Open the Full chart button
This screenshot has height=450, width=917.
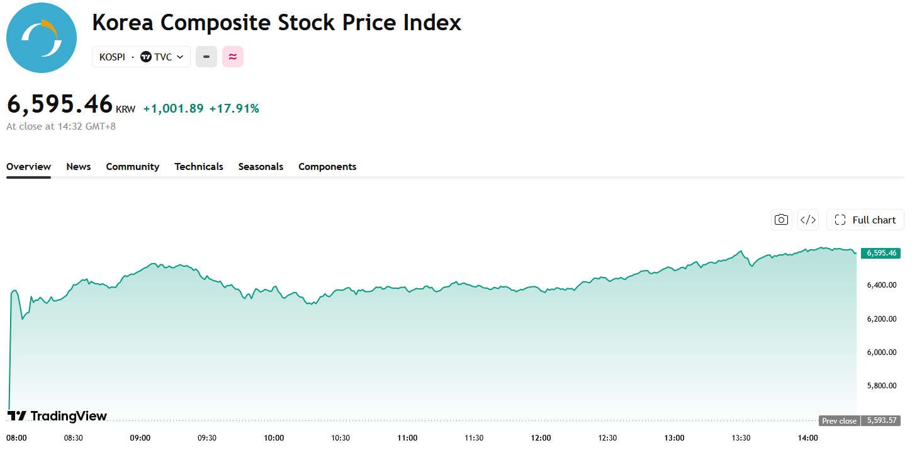[865, 220]
